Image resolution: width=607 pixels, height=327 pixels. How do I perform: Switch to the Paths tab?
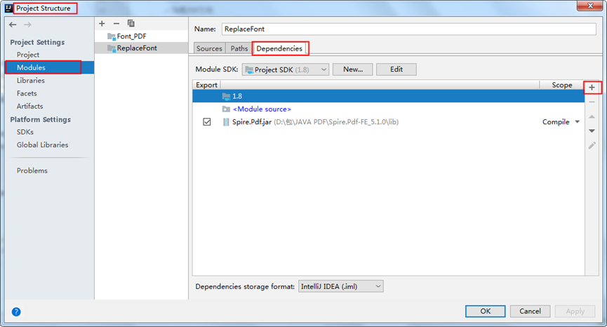pos(239,48)
